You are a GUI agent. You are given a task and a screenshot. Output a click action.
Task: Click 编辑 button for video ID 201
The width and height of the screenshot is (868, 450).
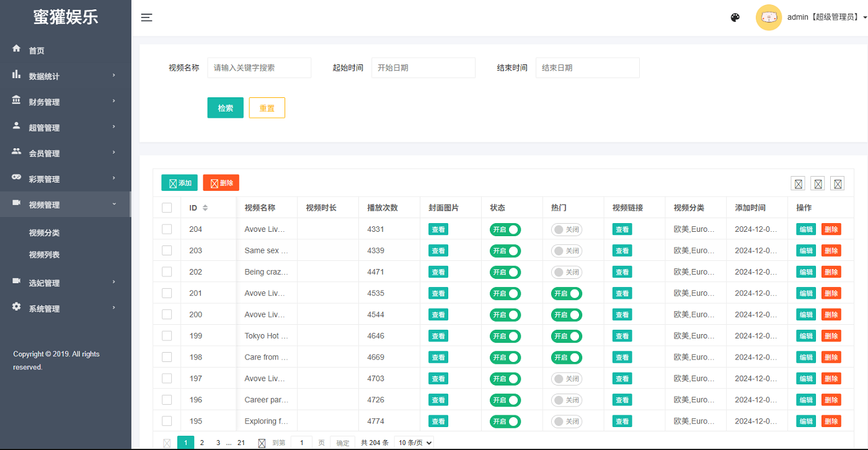point(805,293)
